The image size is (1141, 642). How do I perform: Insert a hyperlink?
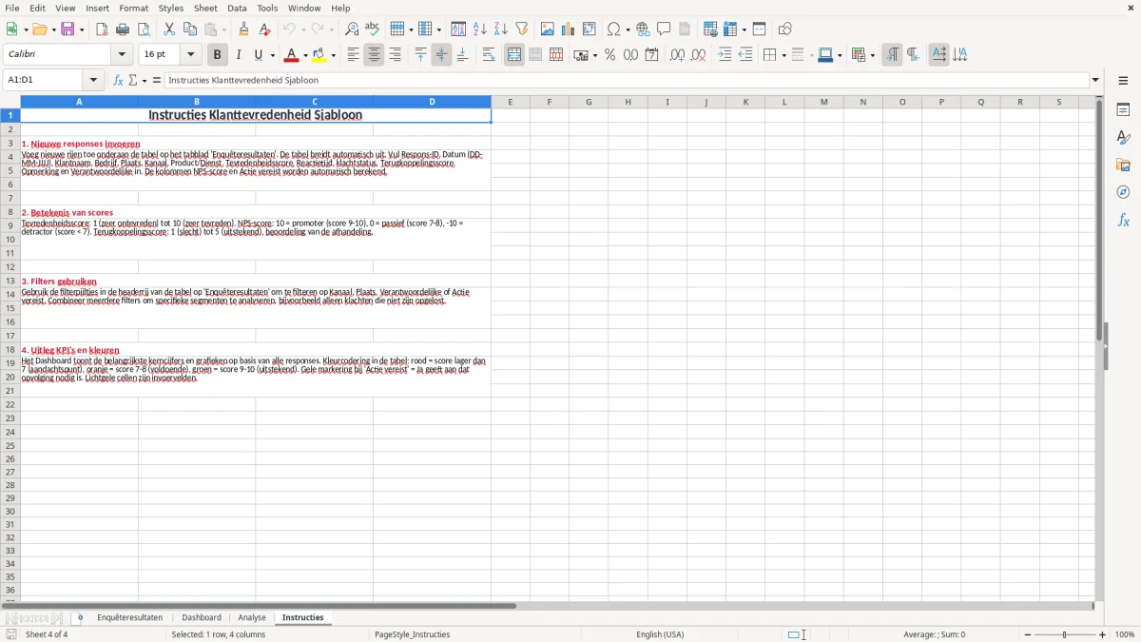(x=643, y=29)
